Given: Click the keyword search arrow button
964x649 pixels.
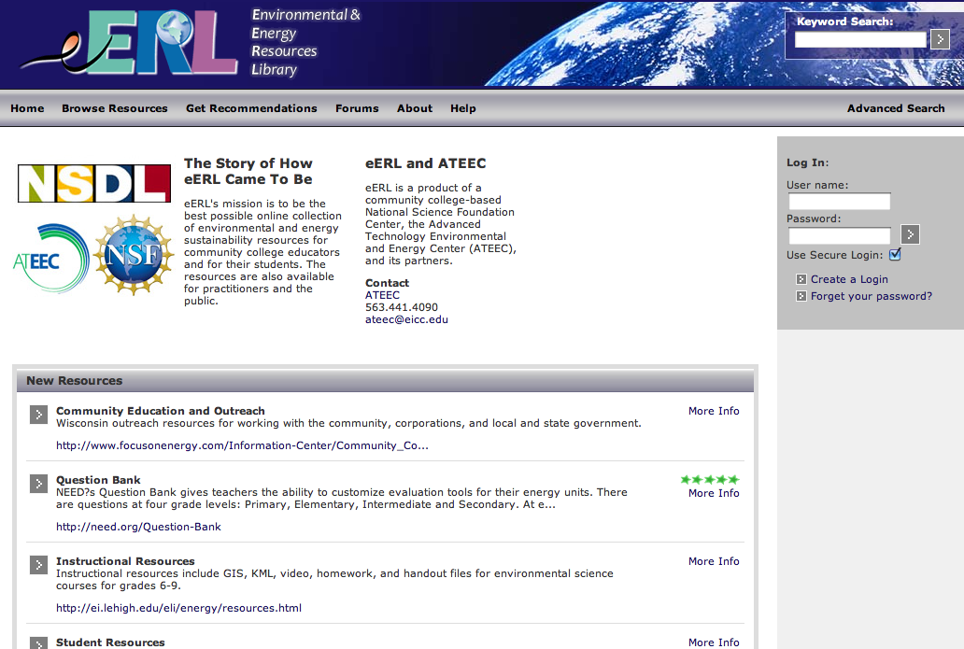Looking at the screenshot, I should (940, 39).
